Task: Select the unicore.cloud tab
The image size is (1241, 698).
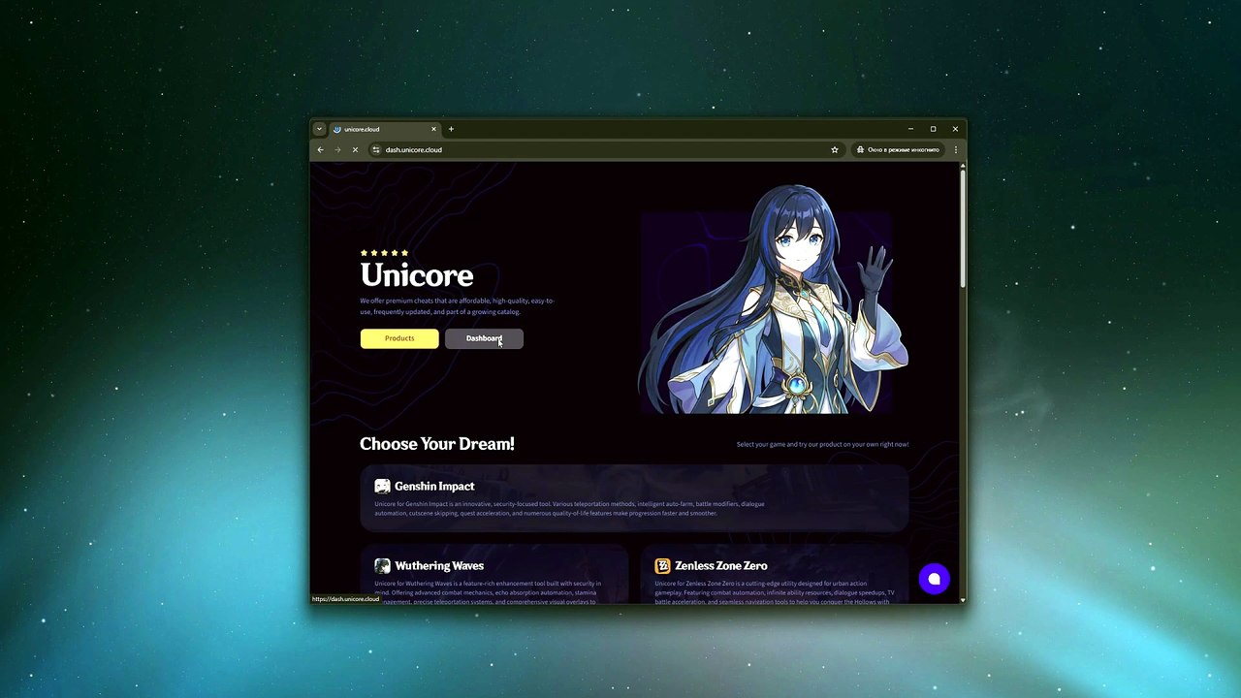Action: click(x=385, y=129)
